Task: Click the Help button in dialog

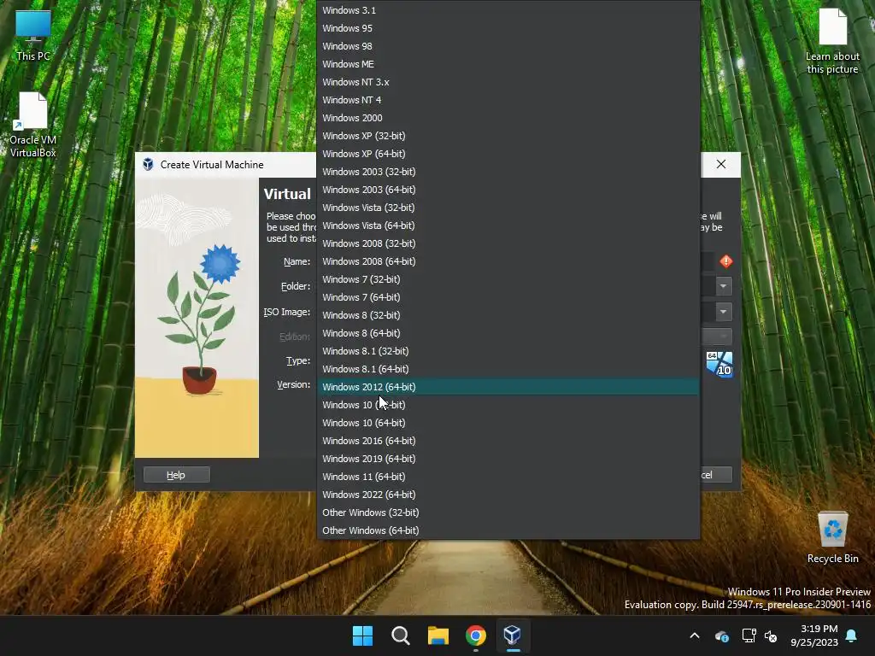Action: 176,475
